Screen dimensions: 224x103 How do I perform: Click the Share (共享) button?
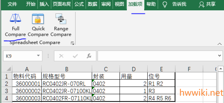pyautogui.click(x=207, y=4)
